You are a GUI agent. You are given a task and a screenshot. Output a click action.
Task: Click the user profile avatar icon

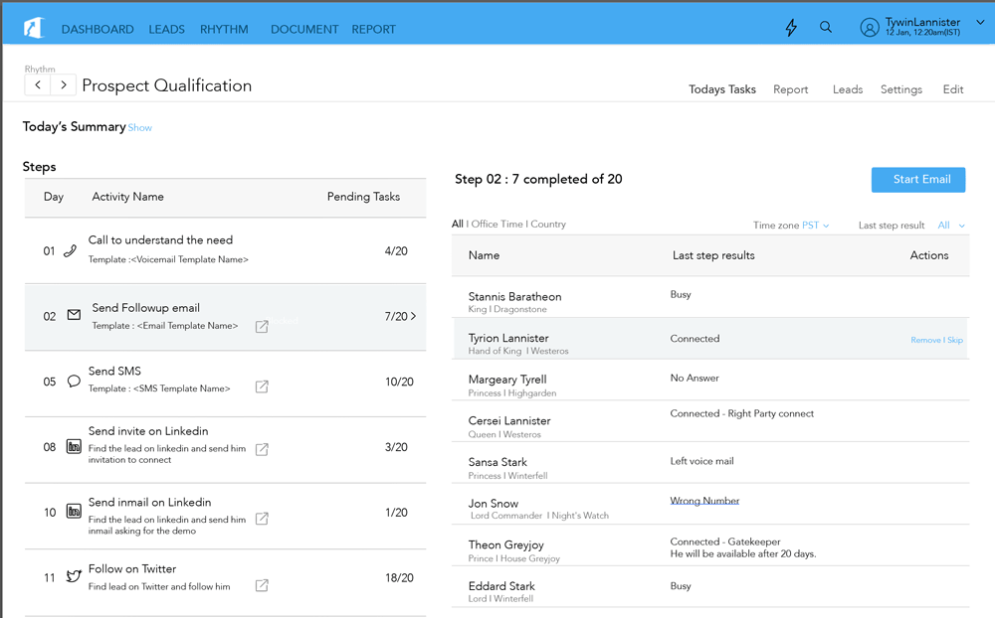(870, 28)
